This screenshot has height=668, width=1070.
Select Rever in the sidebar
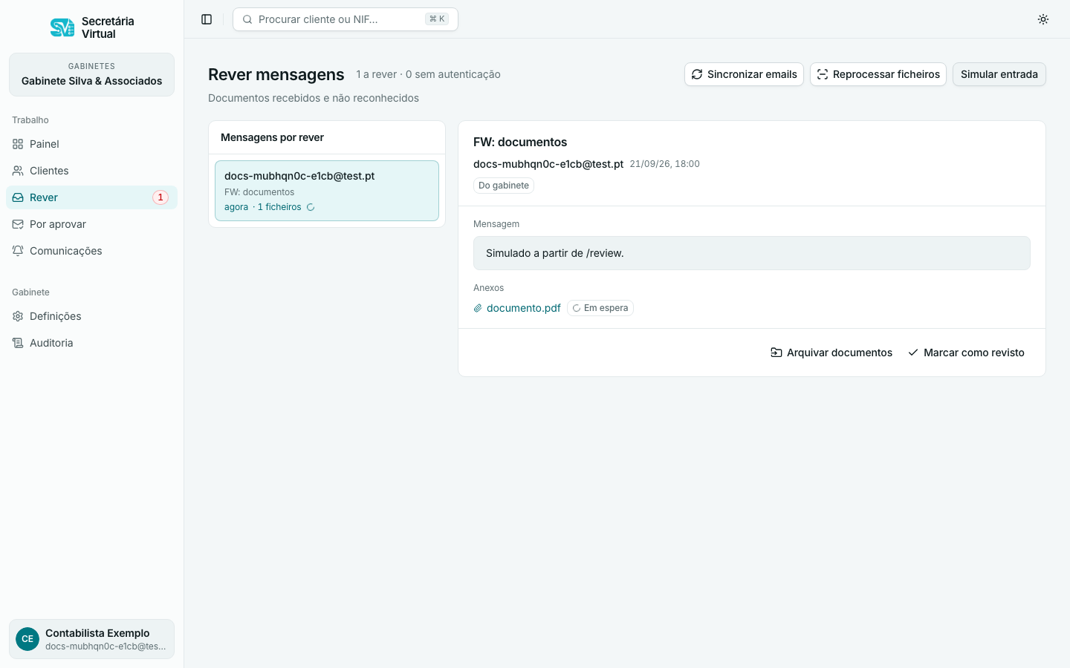[91, 197]
